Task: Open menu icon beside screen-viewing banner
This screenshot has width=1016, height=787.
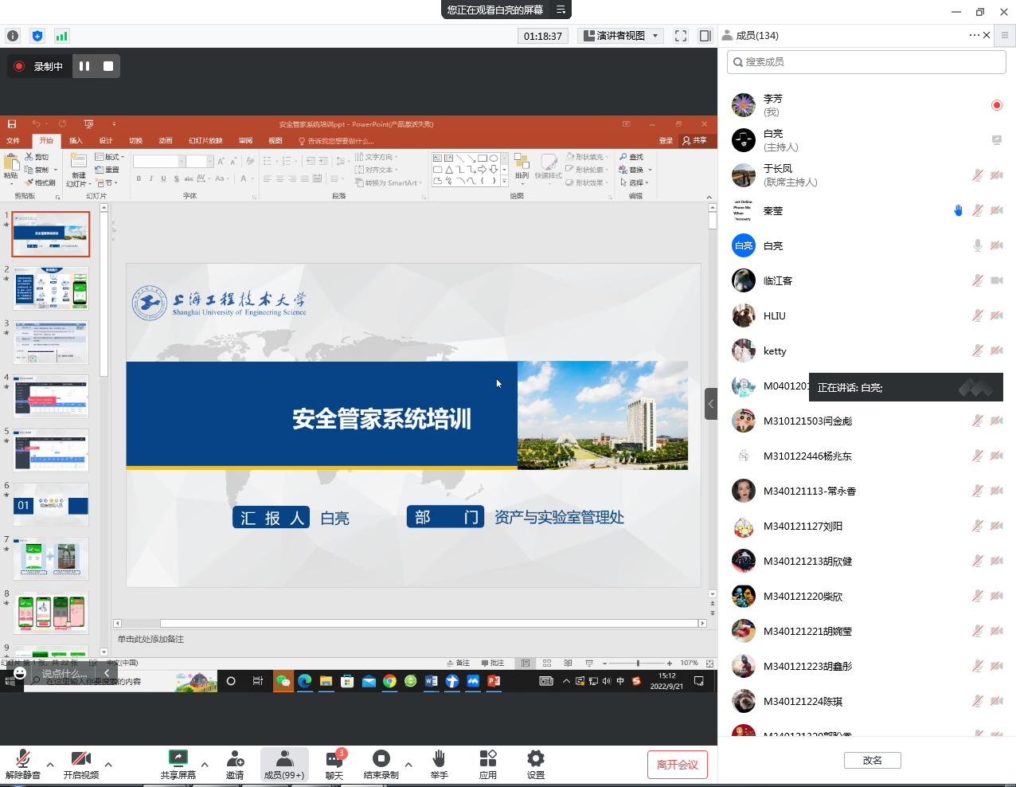Action: point(561,10)
